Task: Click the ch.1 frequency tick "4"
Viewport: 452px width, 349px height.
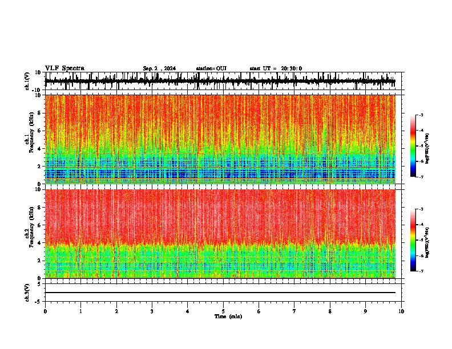Action: click(39, 149)
